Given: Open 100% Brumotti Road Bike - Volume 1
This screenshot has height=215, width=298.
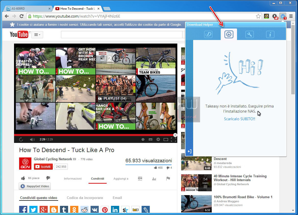Looking at the screenshot, I should (x=243, y=197).
